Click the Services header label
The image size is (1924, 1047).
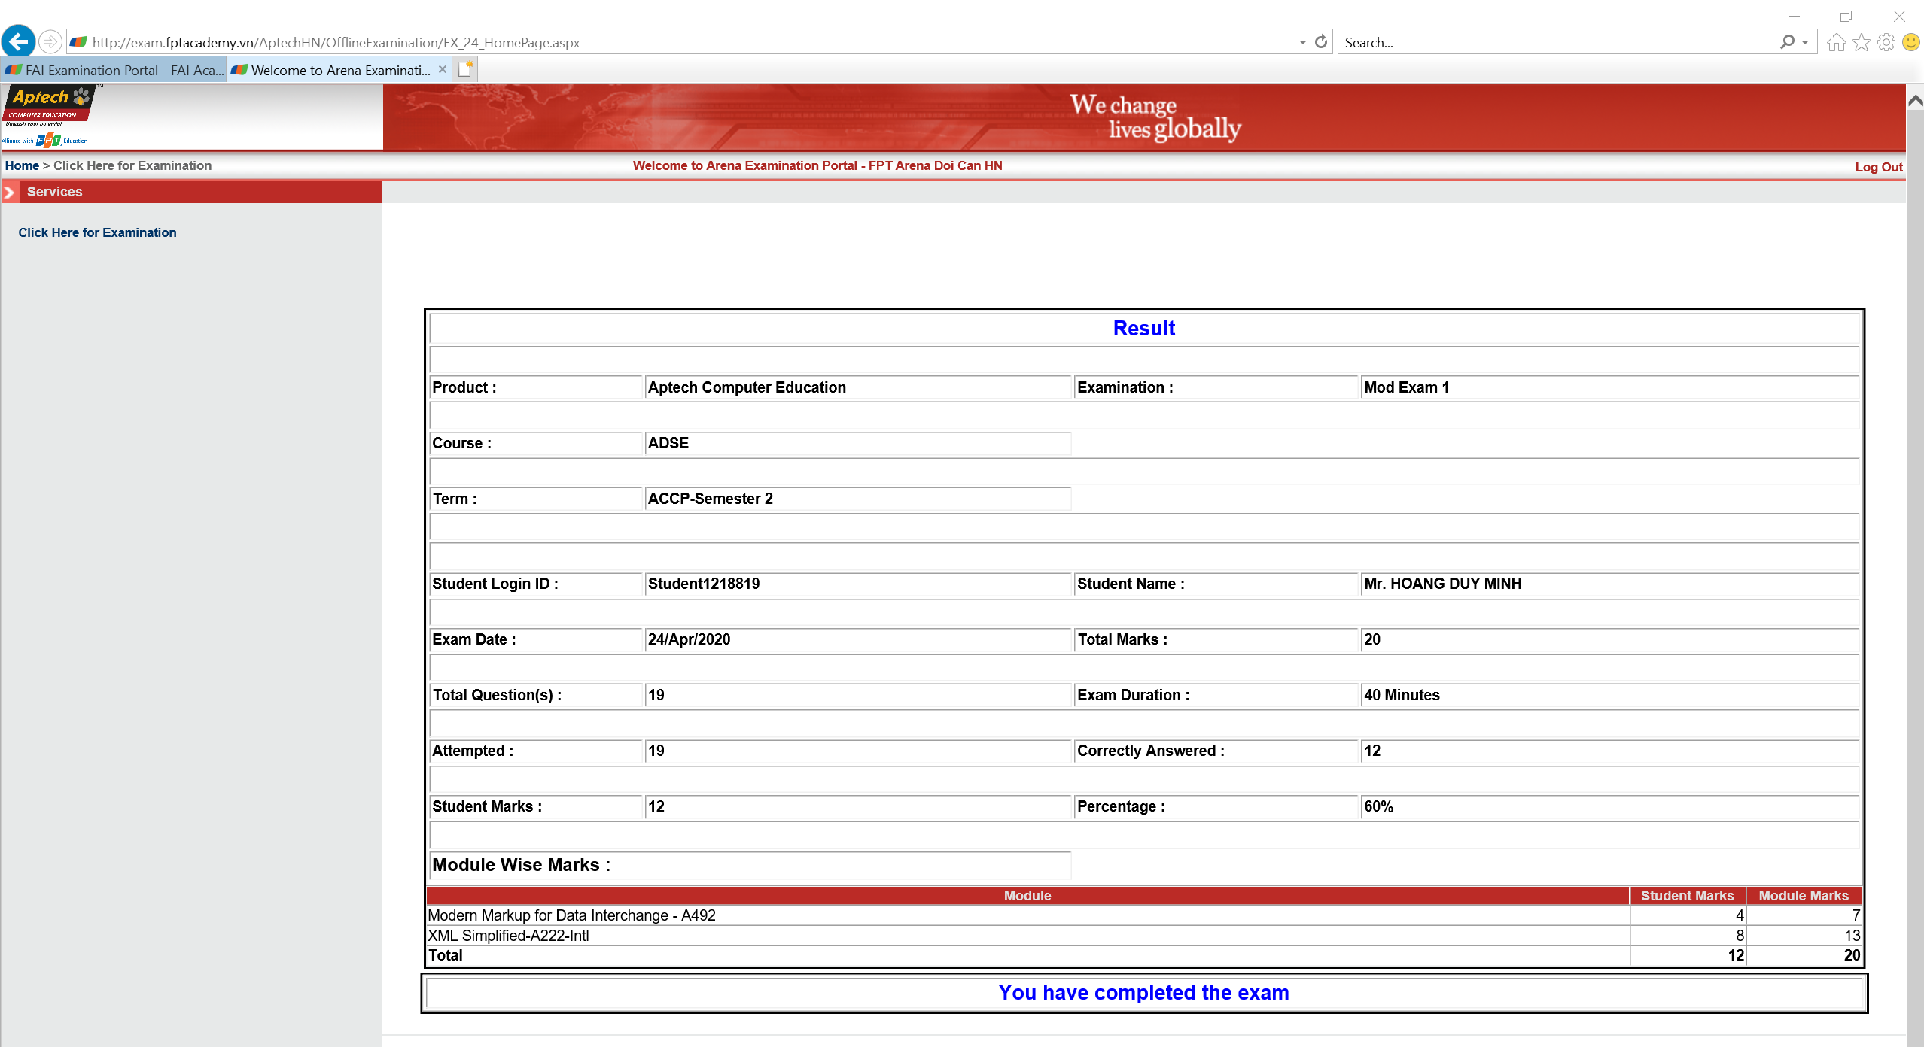pos(54,192)
